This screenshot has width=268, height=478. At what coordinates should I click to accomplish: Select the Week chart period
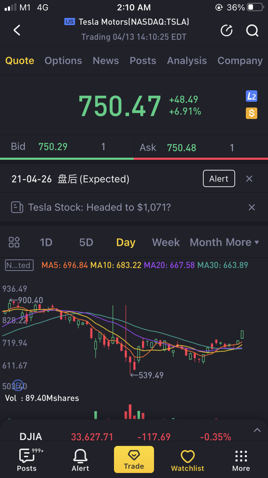tap(166, 242)
